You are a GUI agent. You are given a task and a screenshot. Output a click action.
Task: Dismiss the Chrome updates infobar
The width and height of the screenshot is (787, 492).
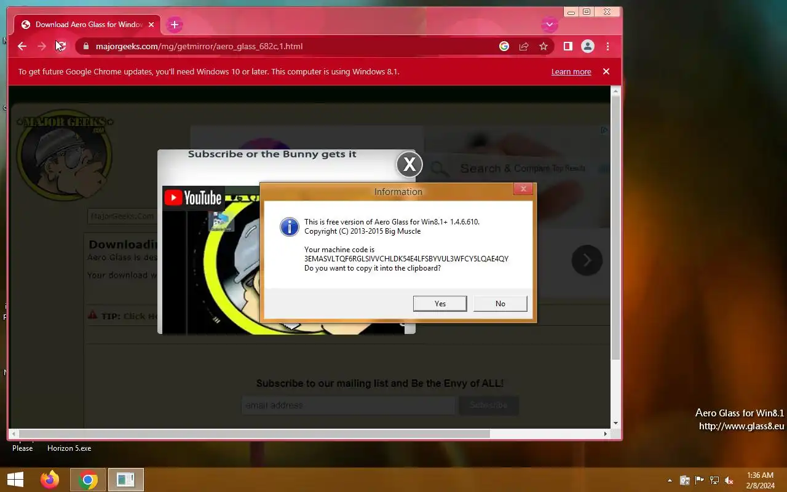coord(606,71)
